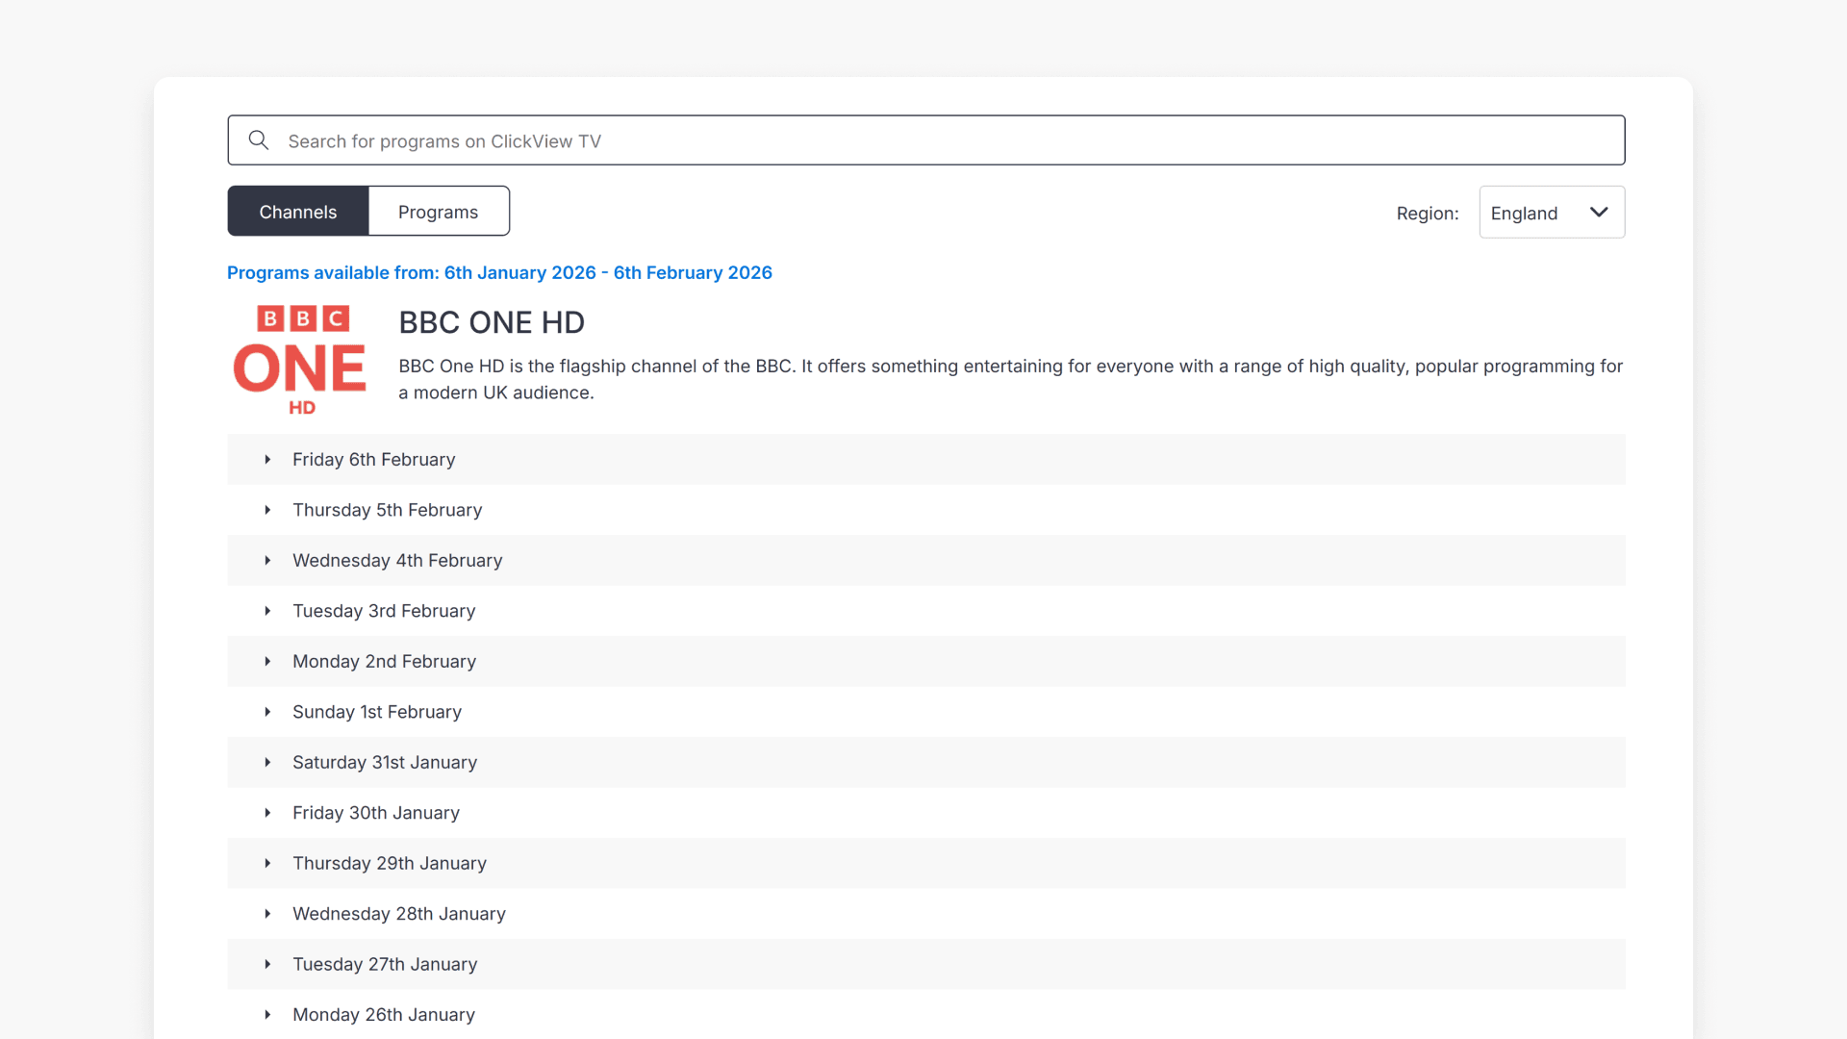
Task: Click the BBC ONE HD logo
Action: 300,360
